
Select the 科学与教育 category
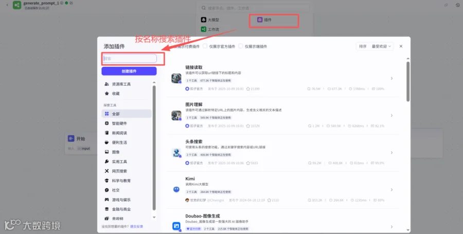tap(127, 181)
